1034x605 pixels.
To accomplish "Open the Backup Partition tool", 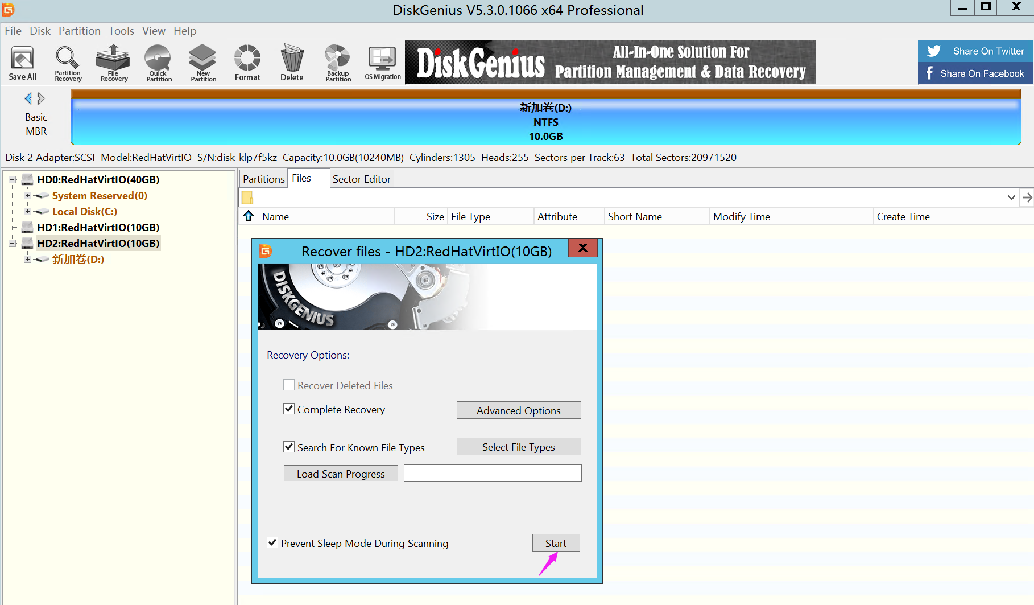I will (x=338, y=63).
